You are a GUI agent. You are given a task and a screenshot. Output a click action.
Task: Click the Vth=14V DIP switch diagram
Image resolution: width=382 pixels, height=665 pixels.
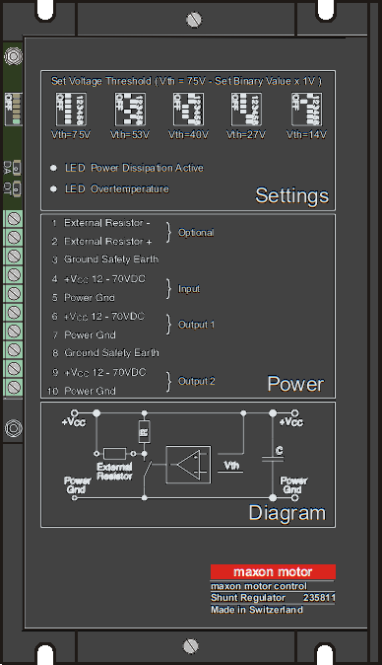click(x=307, y=110)
